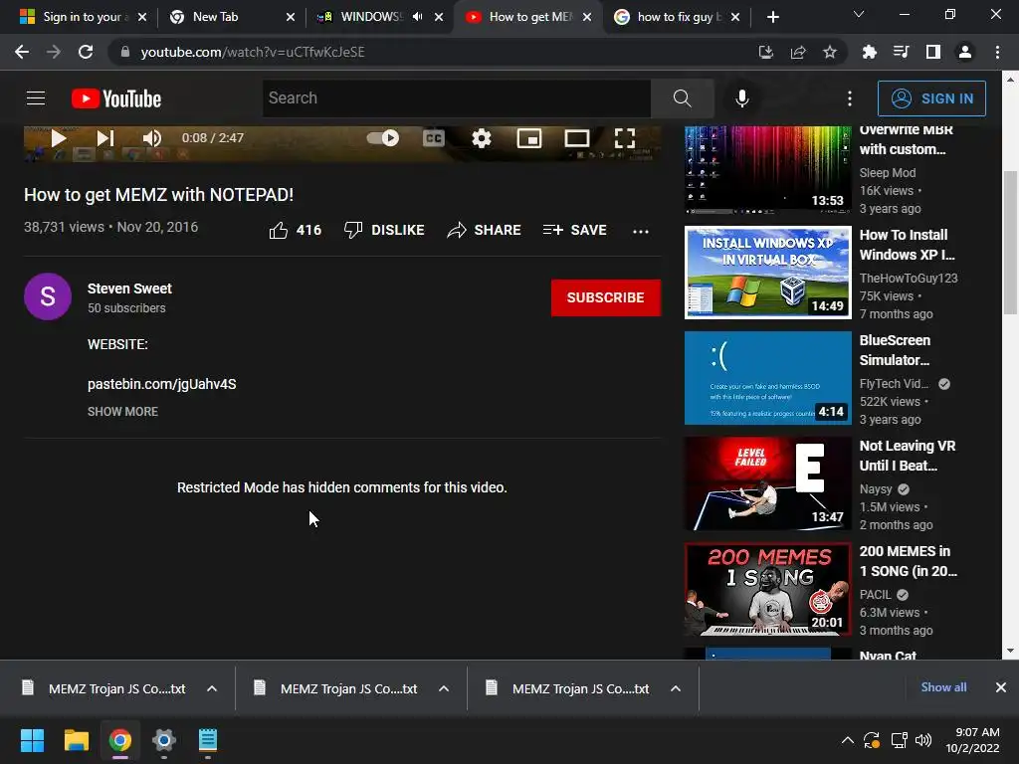Toggle closed captions CC
1019x764 pixels.
click(434, 137)
